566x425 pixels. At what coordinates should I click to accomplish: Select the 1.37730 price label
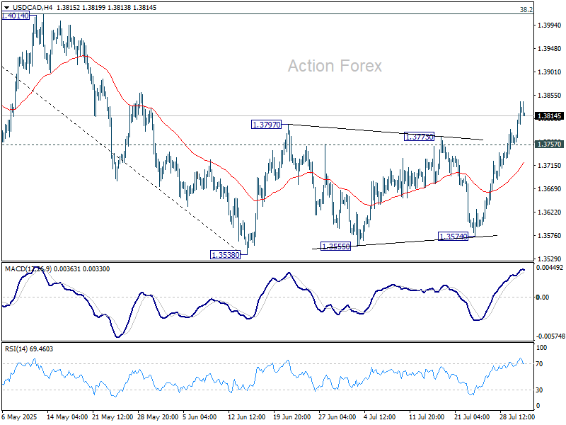pos(419,137)
